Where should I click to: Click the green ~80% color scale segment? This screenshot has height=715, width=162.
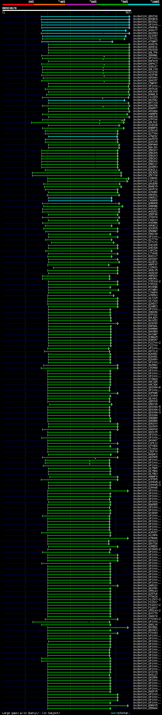(x=112, y=5)
